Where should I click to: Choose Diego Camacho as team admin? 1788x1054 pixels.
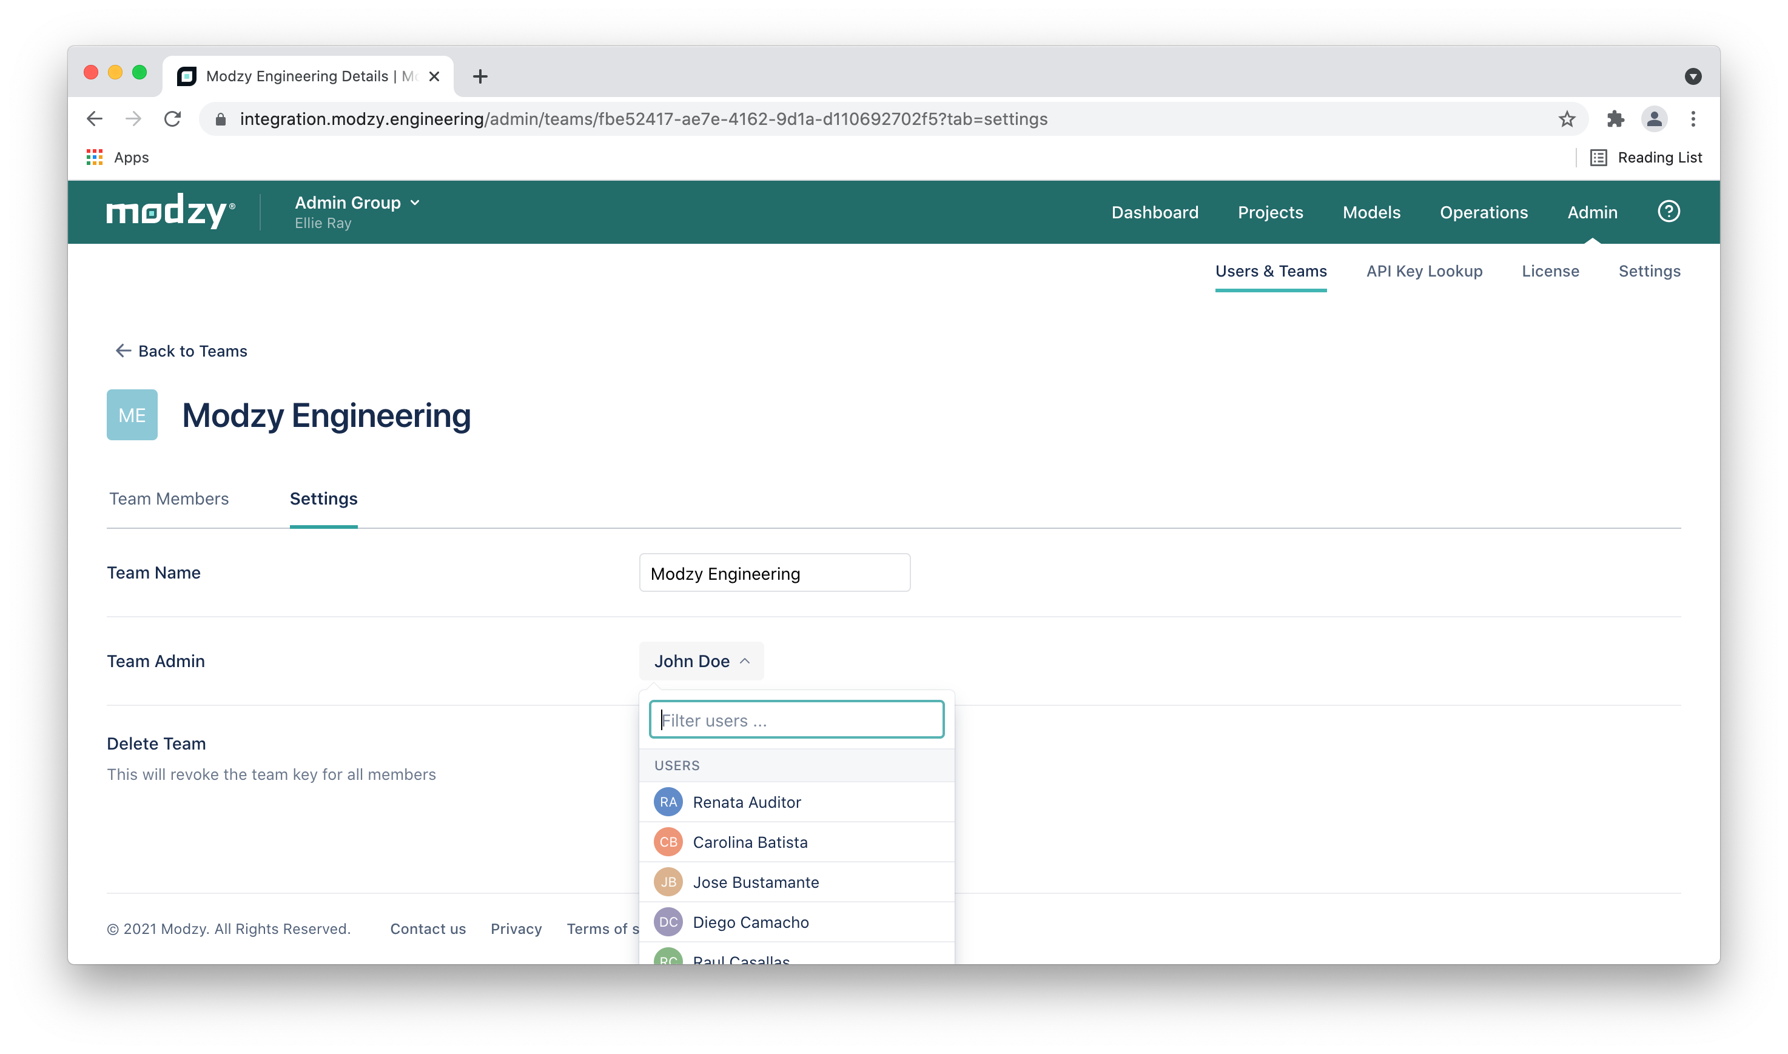tap(750, 922)
